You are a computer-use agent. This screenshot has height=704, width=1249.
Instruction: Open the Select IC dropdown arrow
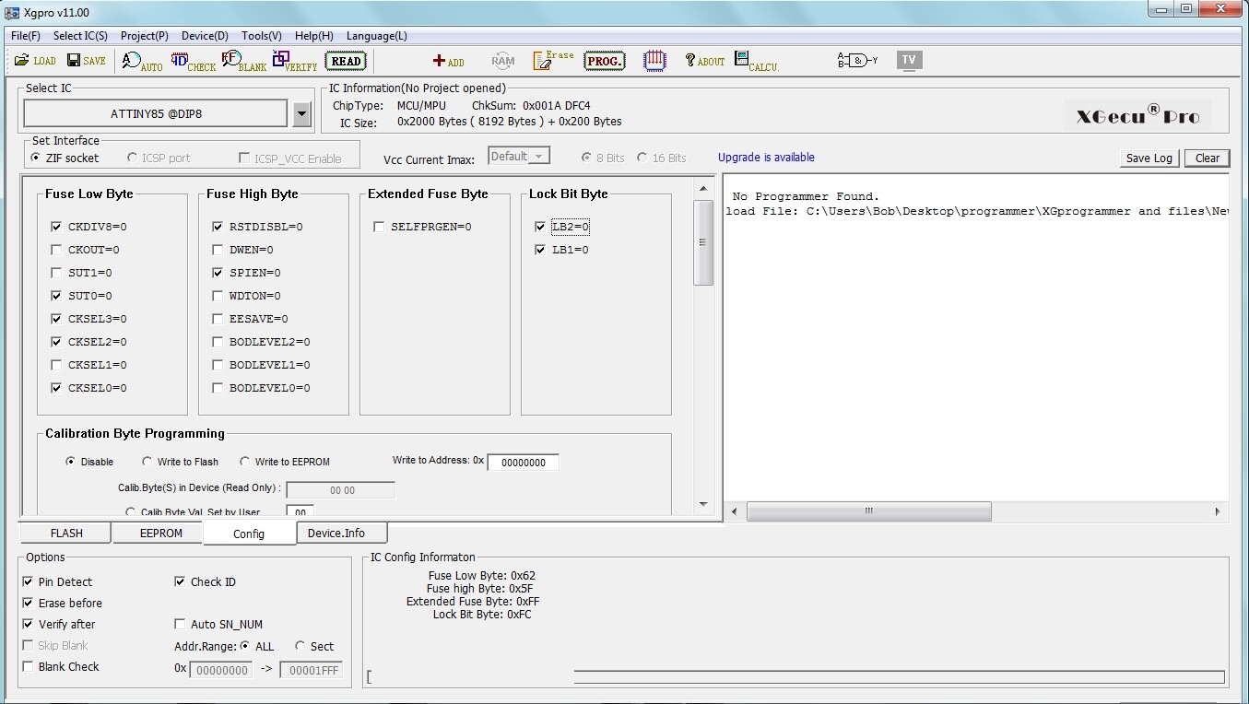pyautogui.click(x=301, y=112)
